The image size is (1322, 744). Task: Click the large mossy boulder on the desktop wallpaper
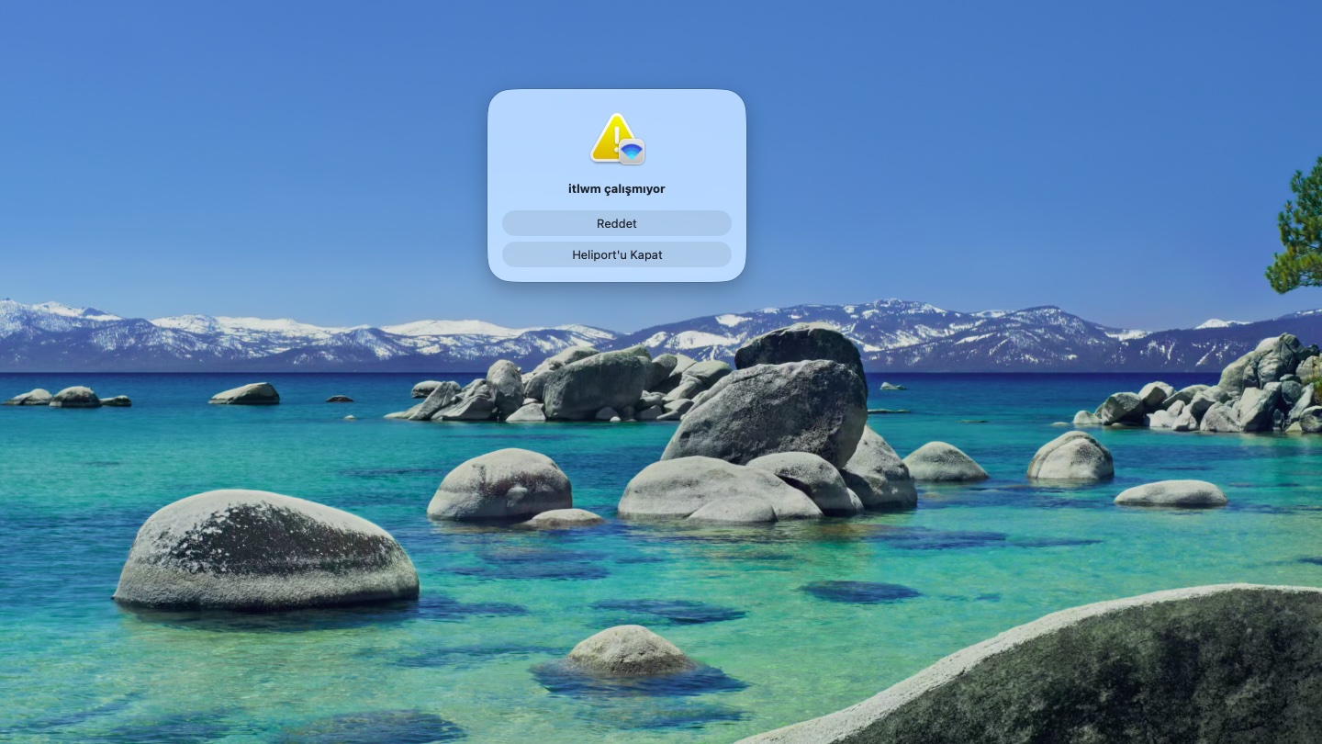264,551
